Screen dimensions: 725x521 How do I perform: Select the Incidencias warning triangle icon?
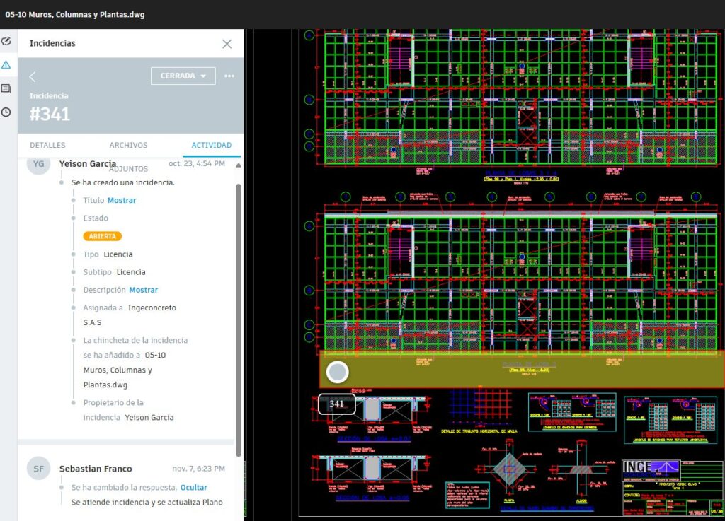tap(6, 65)
